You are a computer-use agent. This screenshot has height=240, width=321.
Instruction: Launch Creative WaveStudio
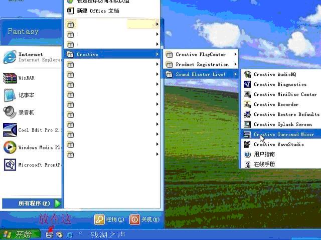pyautogui.click(x=278, y=144)
